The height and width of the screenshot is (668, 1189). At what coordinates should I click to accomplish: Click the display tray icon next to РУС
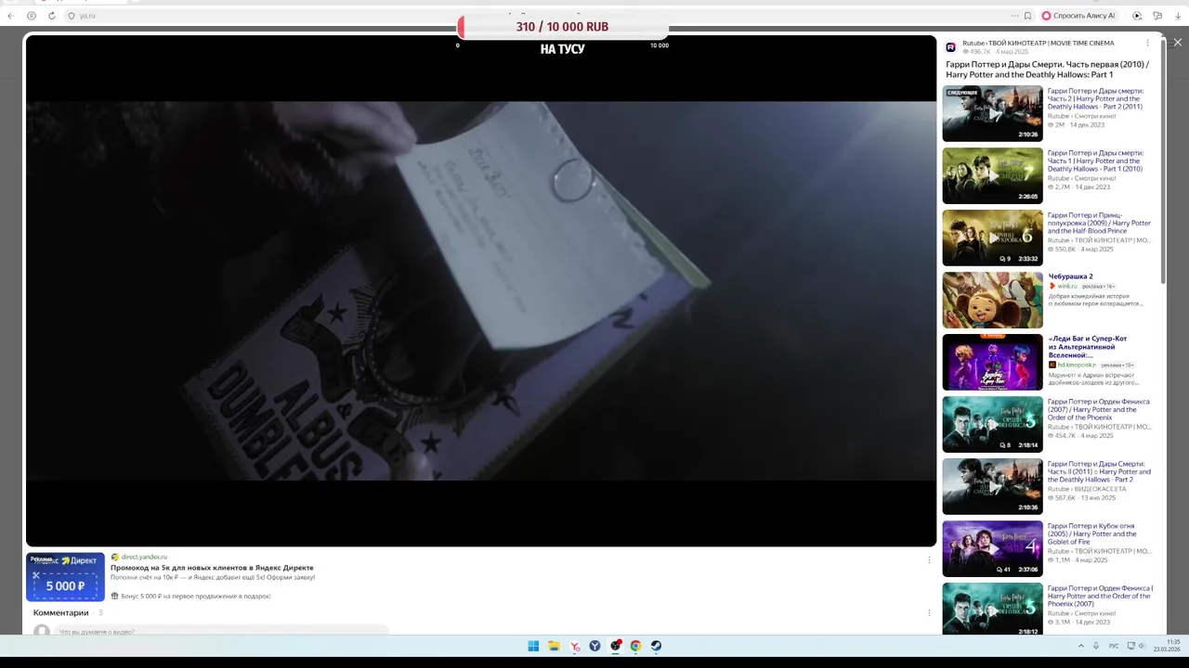pos(1130,646)
